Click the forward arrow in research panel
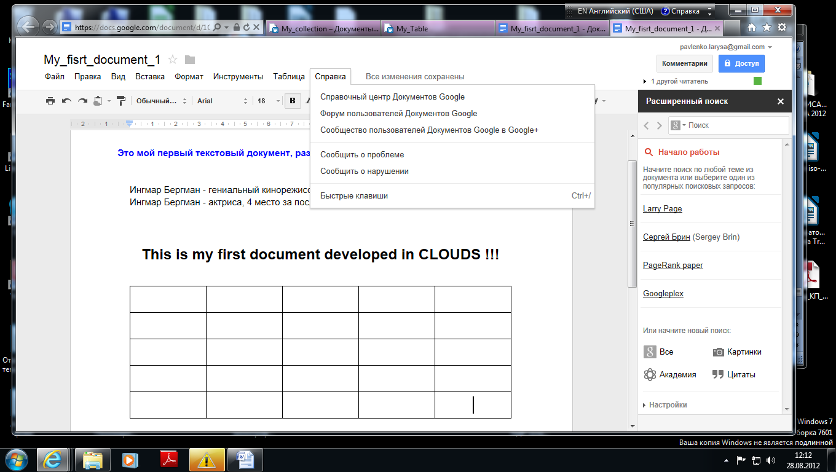 pyautogui.click(x=660, y=125)
